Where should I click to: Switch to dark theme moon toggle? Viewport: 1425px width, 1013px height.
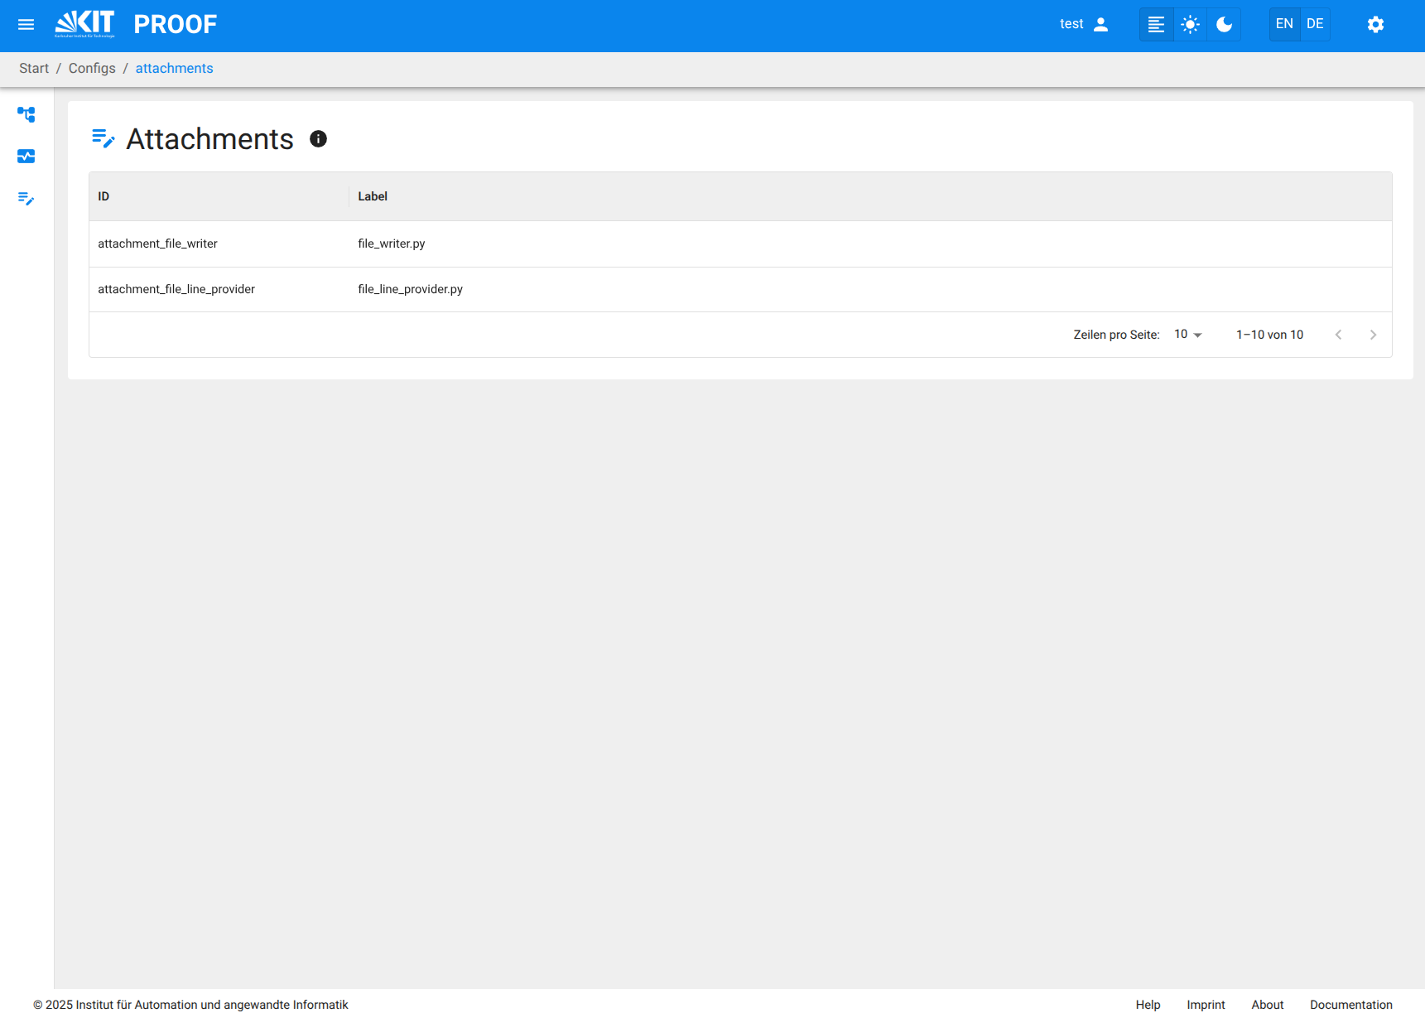(1224, 25)
